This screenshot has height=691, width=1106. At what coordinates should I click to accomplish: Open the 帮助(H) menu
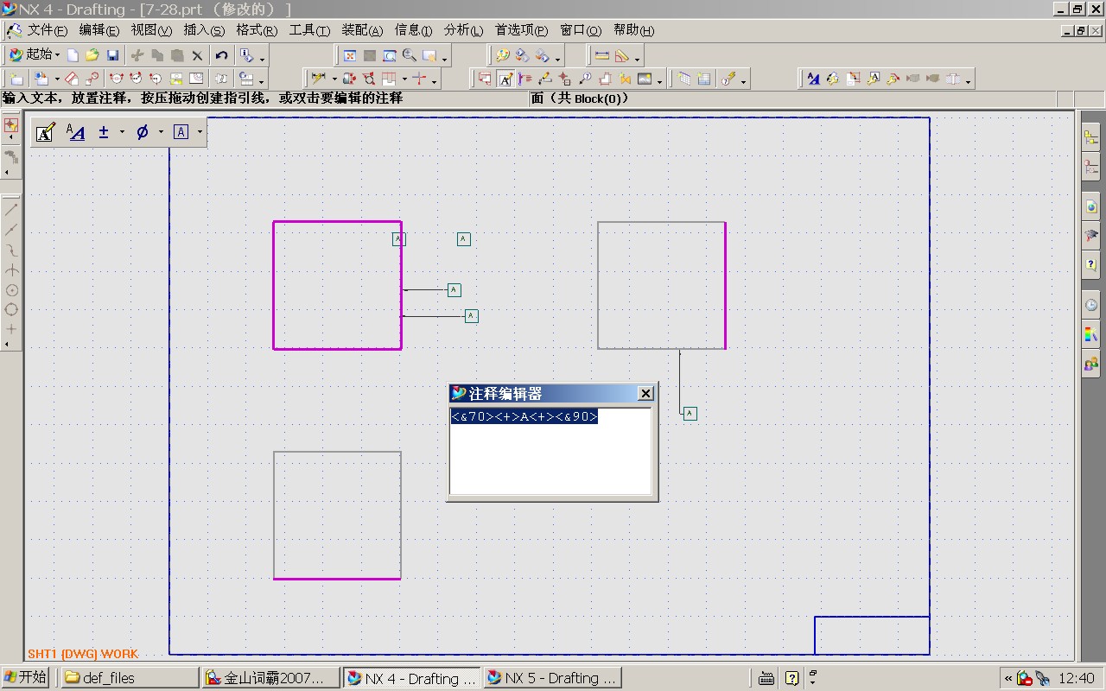click(x=633, y=30)
